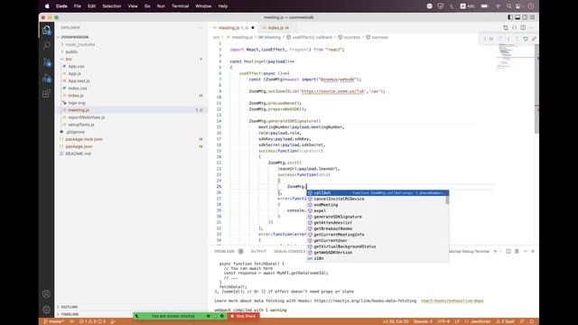Screen dimensions: 578x325
Task: Select getCurrentUser autocomplete suggestion
Action: click(376, 241)
